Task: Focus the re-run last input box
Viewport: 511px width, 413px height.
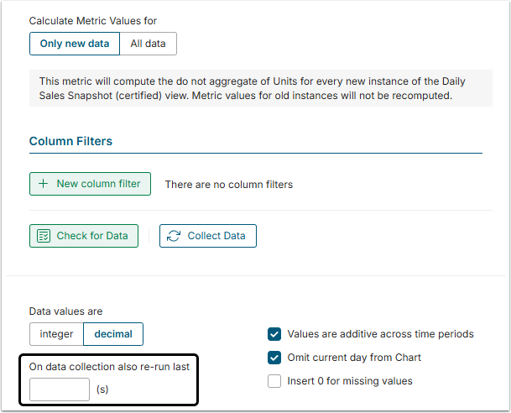Action: 60,389
